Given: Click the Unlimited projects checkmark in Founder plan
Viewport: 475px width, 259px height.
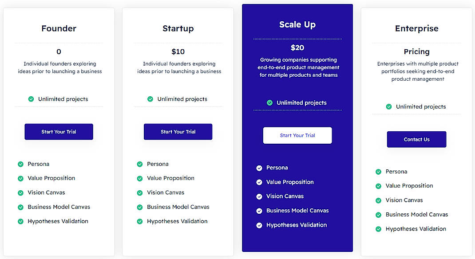Looking at the screenshot, I should click(31, 99).
